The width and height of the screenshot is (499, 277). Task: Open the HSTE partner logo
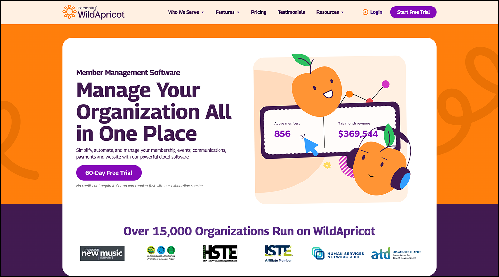[220, 254]
